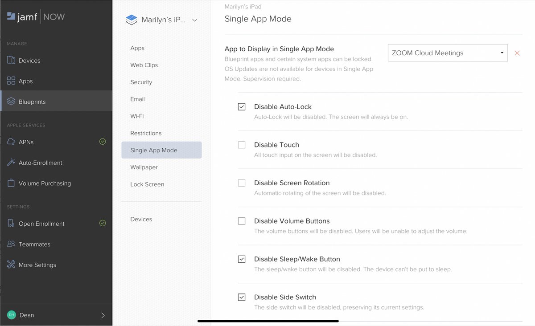Viewport: 535px width, 326px height.
Task: Open the blueprint's Devices list
Action: point(141,219)
